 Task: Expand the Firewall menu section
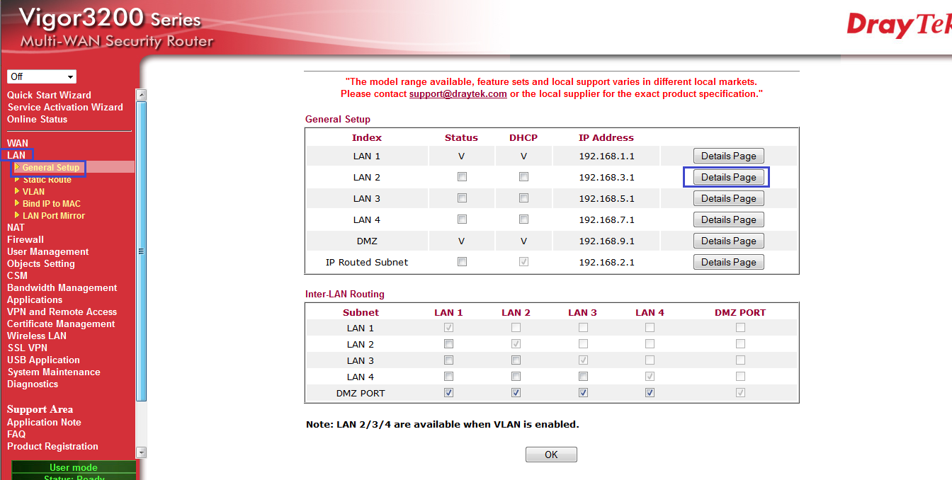pos(25,239)
